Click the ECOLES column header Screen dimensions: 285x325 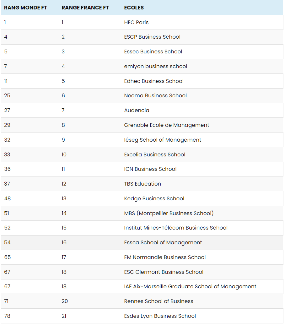[134, 8]
